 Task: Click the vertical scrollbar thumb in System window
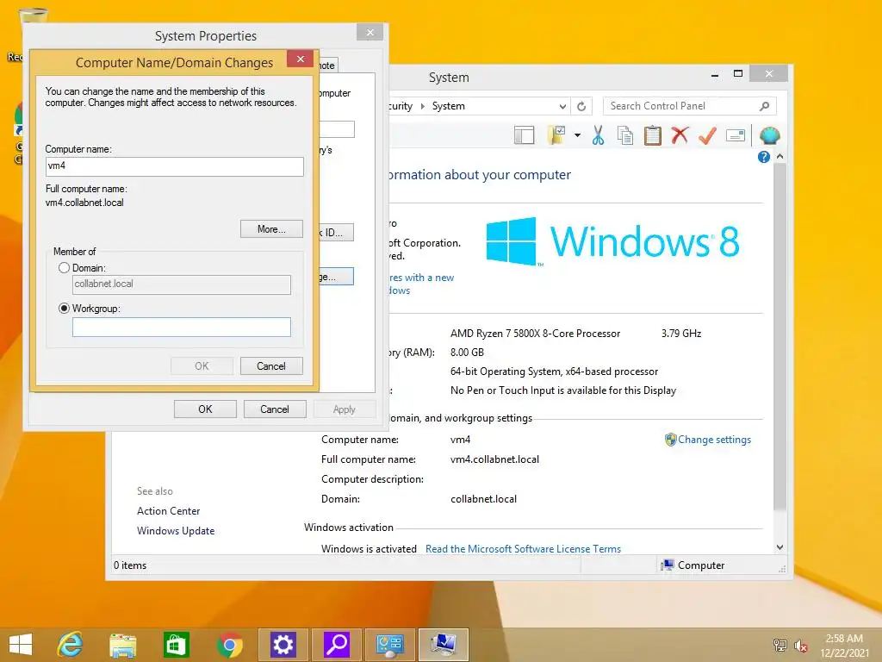click(x=780, y=337)
